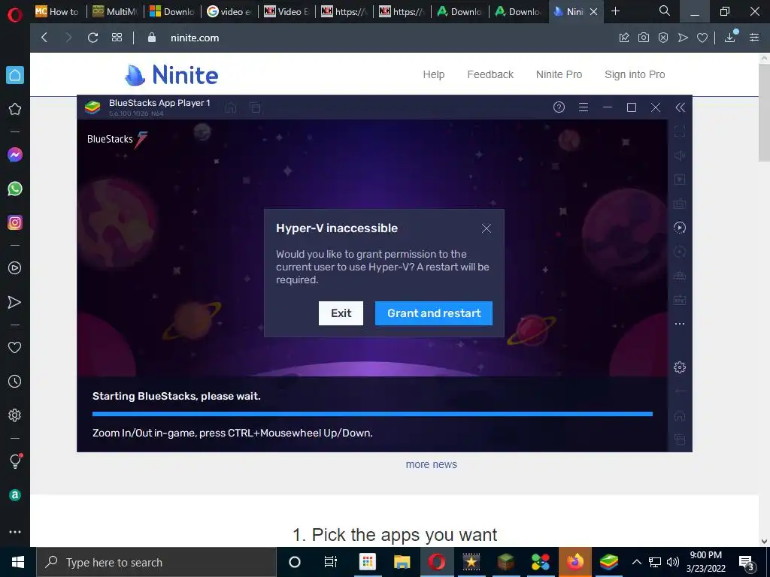Open Windows notification center
This screenshot has width=770, height=577.
pyautogui.click(x=747, y=562)
